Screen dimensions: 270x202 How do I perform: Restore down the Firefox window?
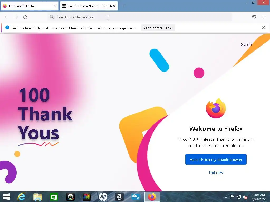click(x=253, y=3)
